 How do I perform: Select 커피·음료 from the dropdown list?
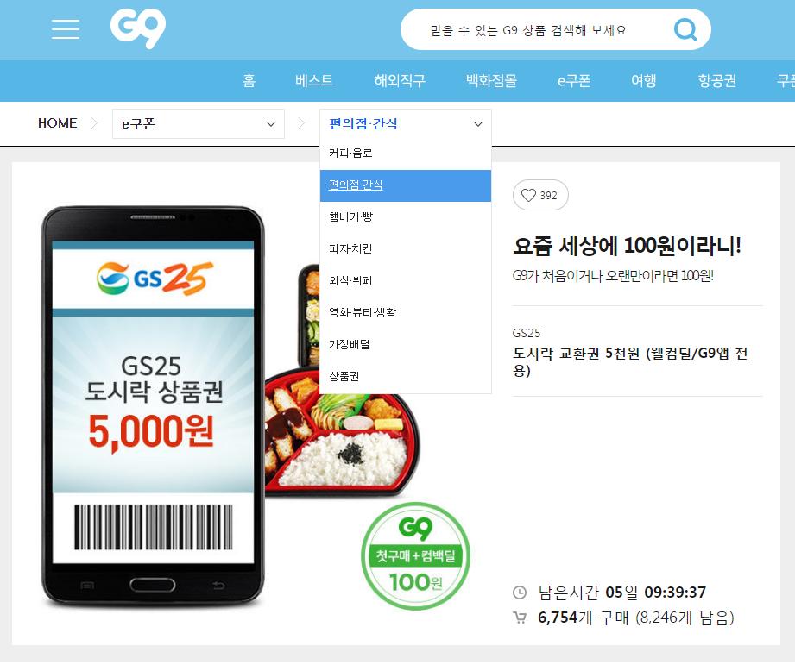pos(406,153)
